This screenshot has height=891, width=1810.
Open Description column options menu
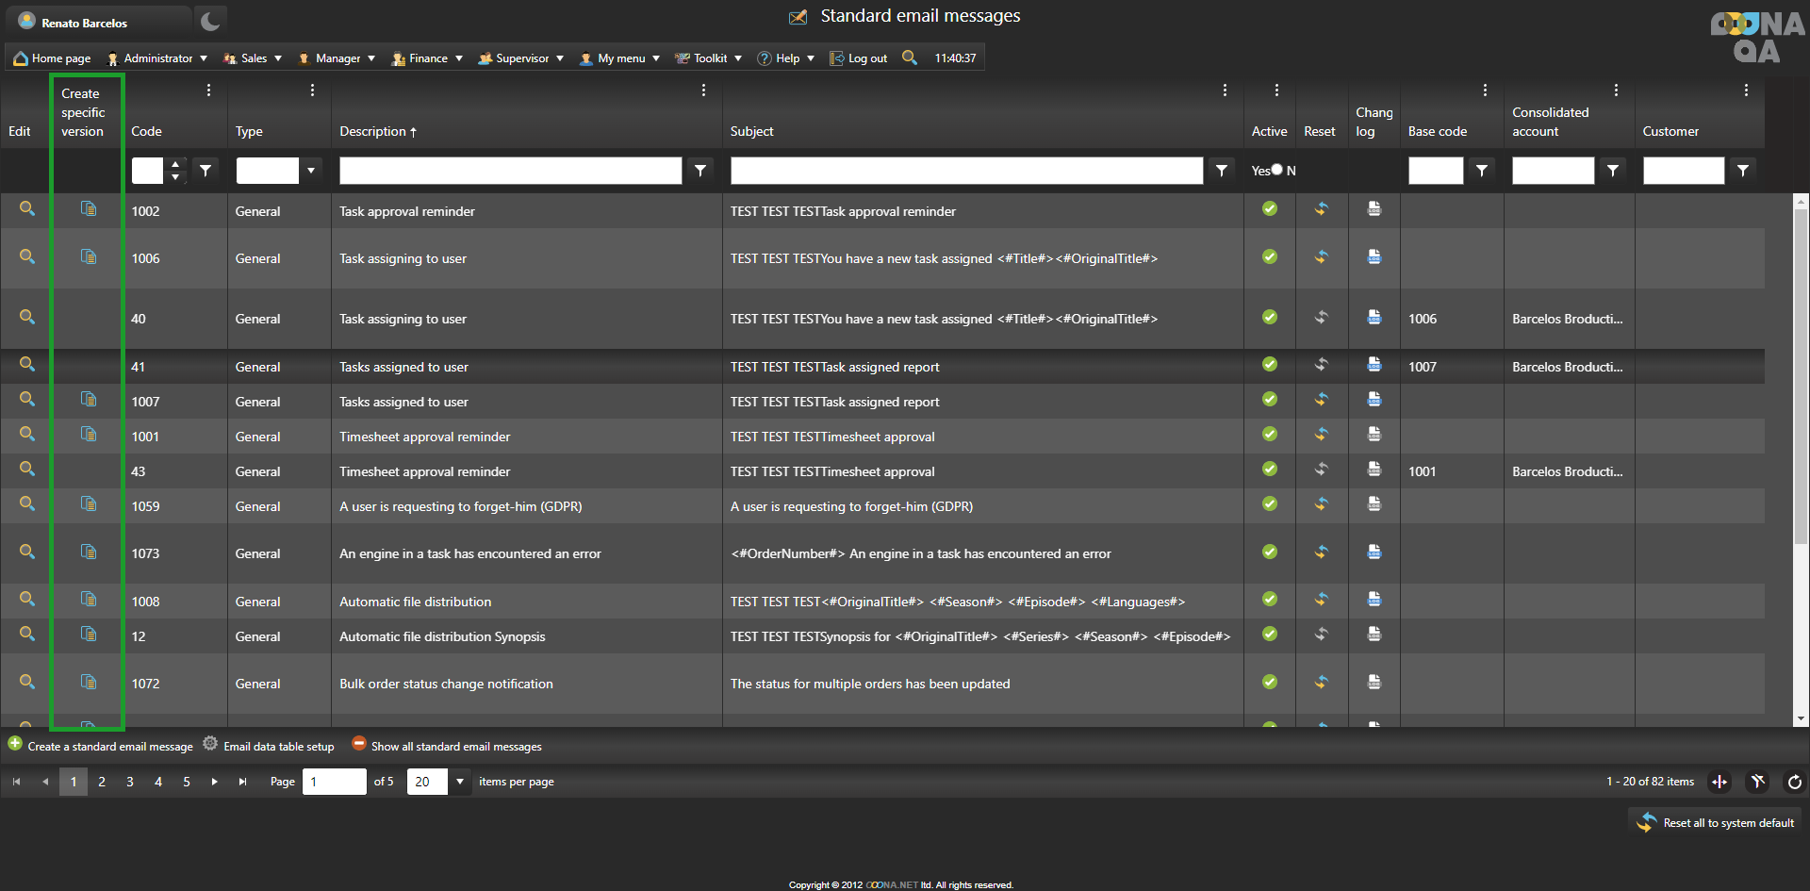click(x=703, y=91)
